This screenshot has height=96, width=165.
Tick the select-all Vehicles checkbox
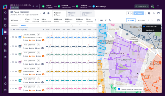click(11, 30)
